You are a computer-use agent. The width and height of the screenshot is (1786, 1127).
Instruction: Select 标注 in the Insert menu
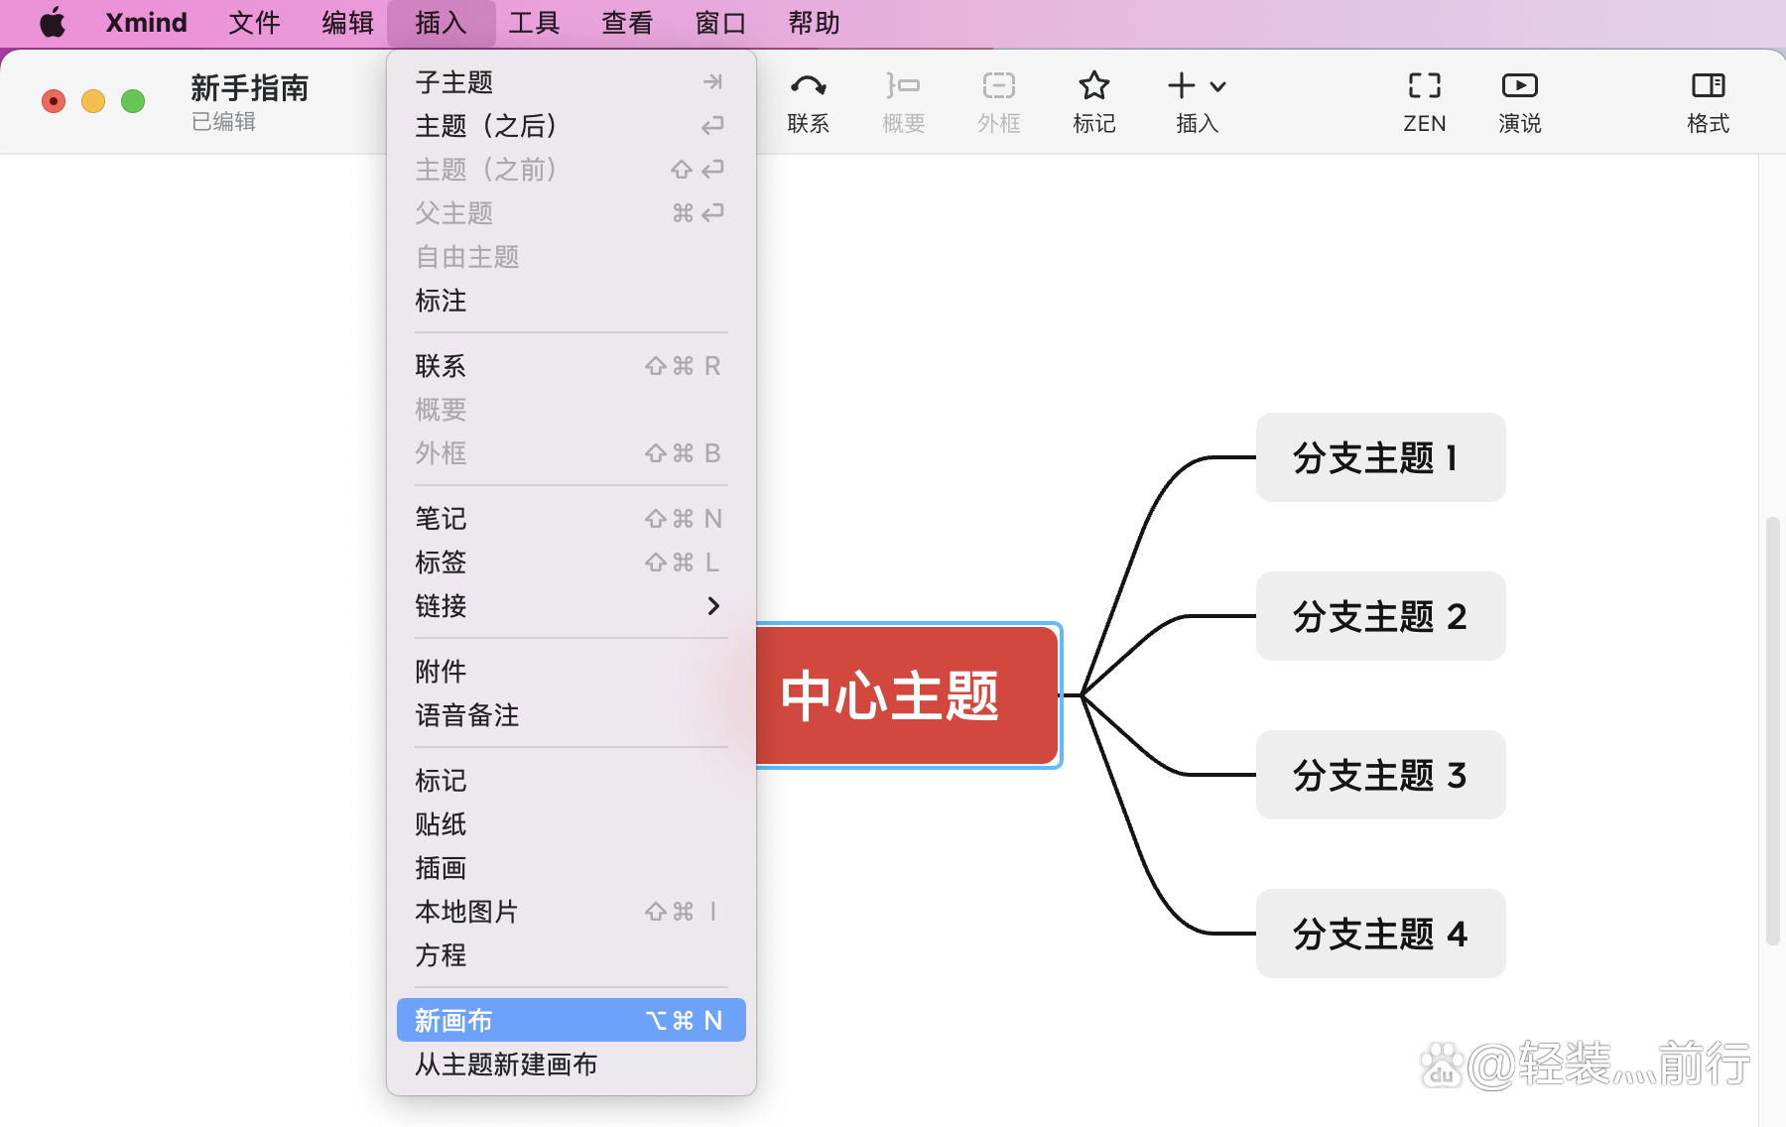click(x=571, y=301)
